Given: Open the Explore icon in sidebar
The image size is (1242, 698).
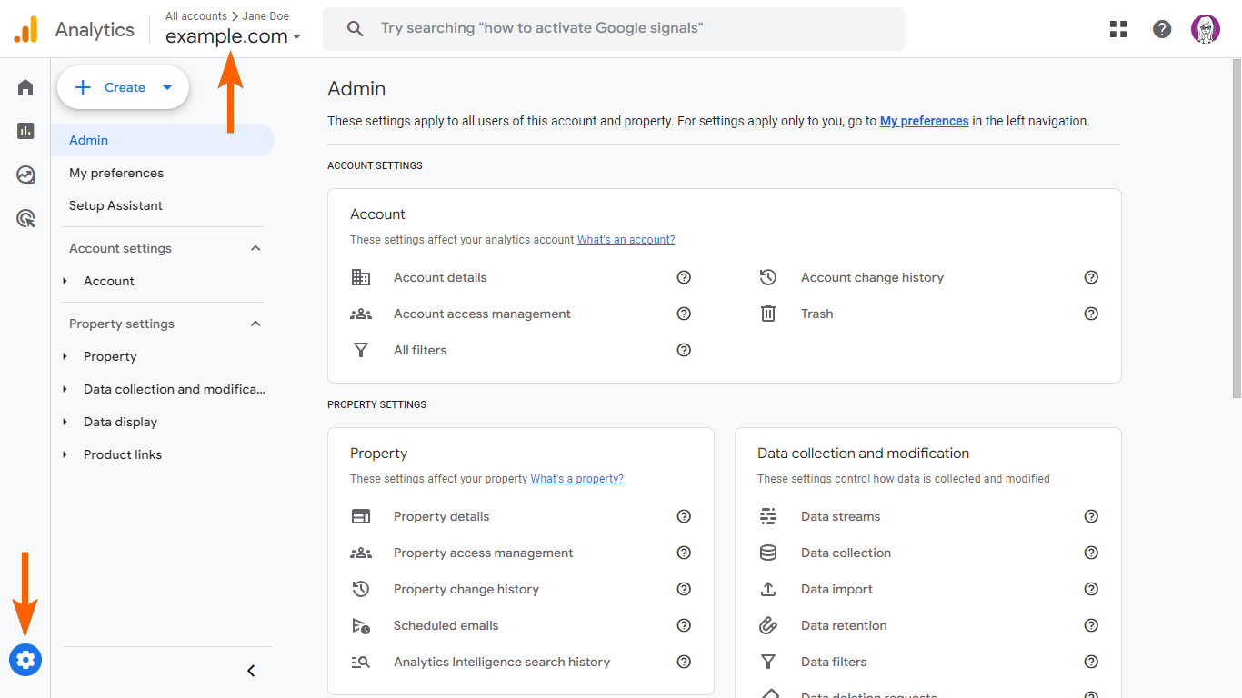Looking at the screenshot, I should click(x=25, y=174).
